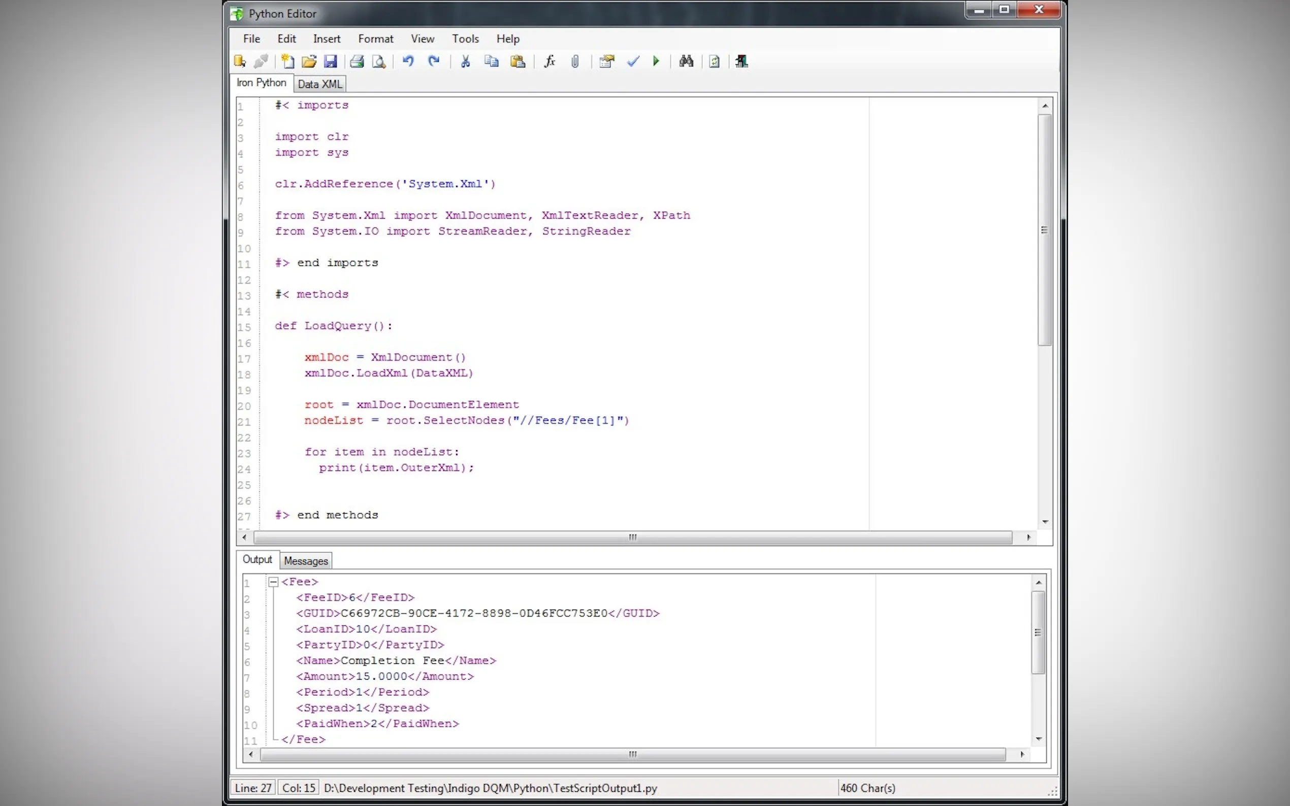Screen dimensions: 1290x806
Task: Click the Print Preview magnifier icon
Action: point(379,61)
